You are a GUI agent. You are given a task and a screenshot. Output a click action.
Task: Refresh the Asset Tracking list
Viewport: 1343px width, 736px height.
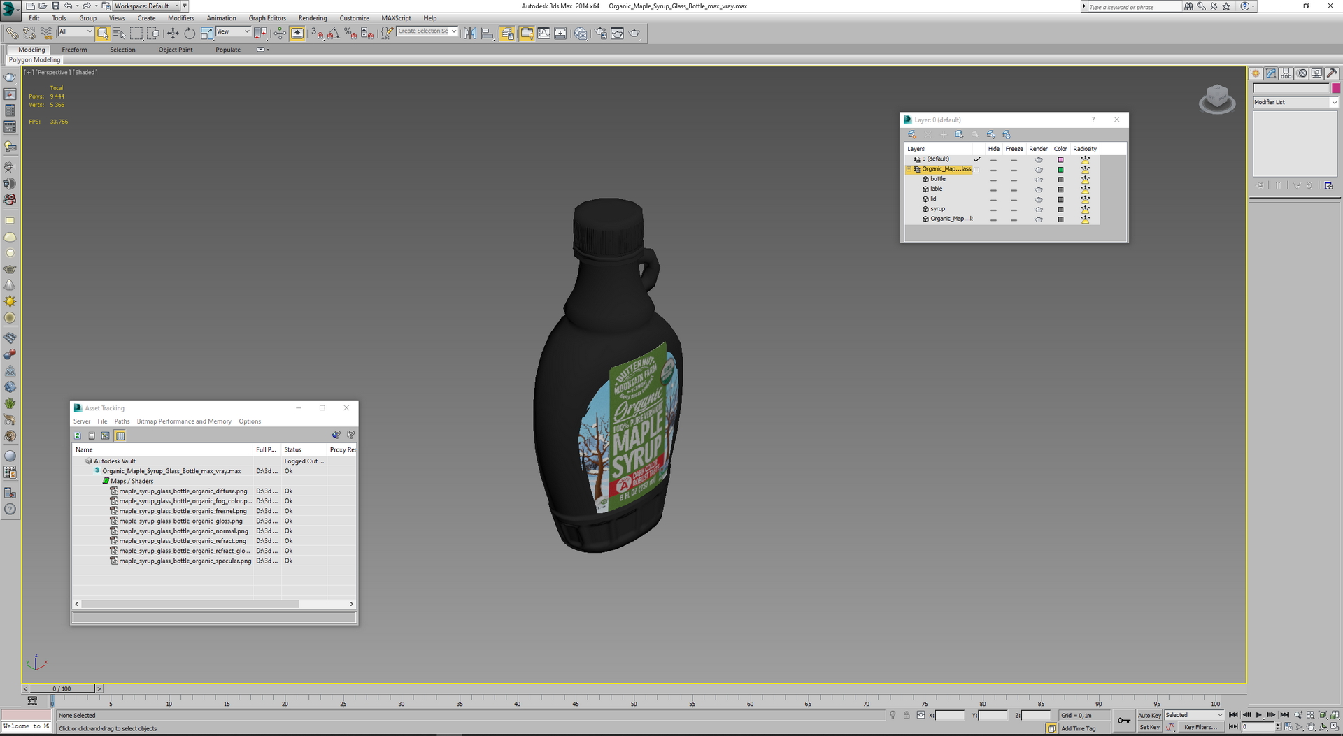[x=78, y=435]
